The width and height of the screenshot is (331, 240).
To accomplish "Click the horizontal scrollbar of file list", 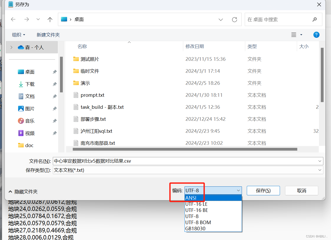I will pos(185,149).
